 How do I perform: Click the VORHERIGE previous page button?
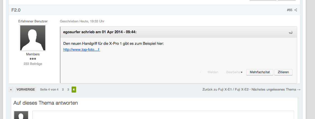tap(26, 90)
